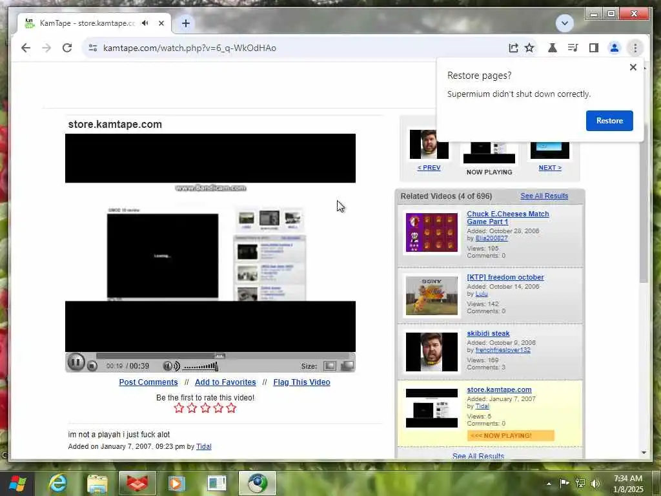Screen dimensions: 661x496
Task: Open Windows Media Player taskbar icon
Action: pos(177,484)
